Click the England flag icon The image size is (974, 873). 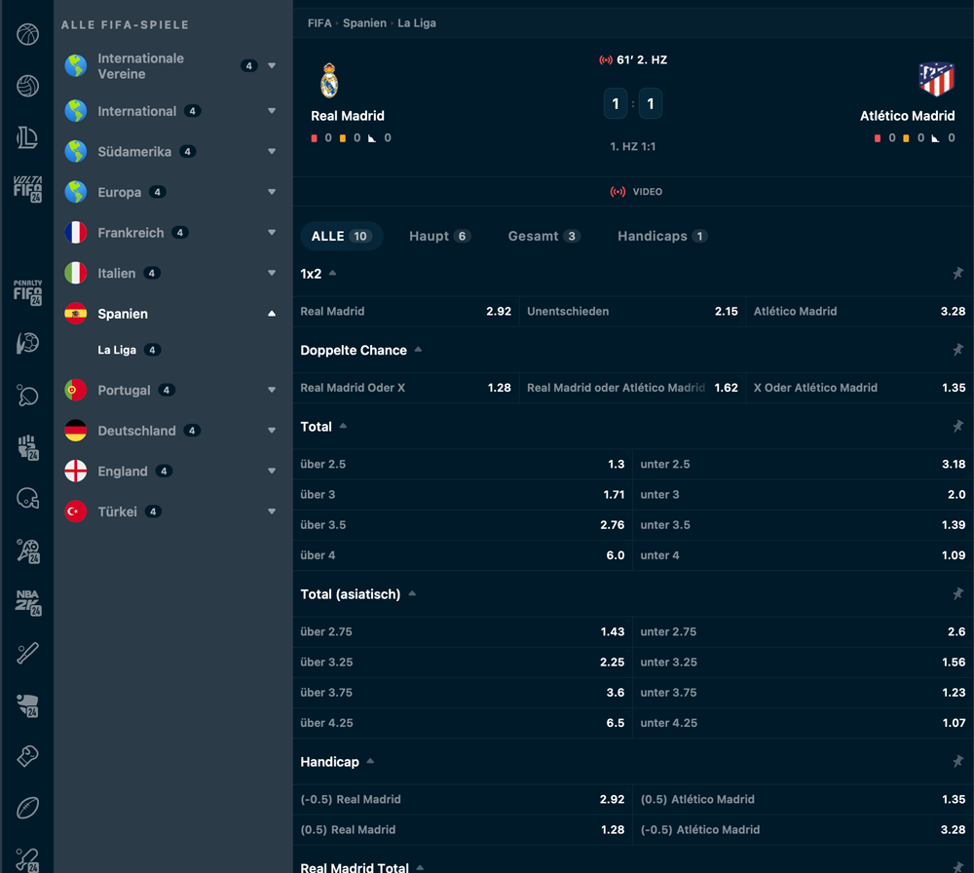[76, 471]
